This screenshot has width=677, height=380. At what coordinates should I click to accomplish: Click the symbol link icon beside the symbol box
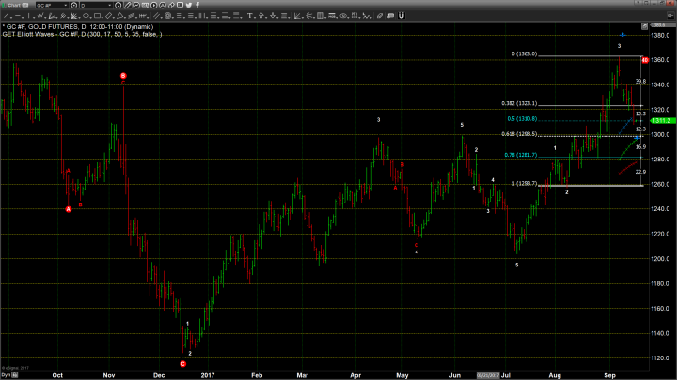74,6
